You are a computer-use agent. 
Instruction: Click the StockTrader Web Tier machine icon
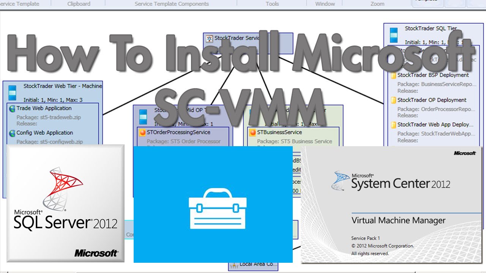coord(13,93)
